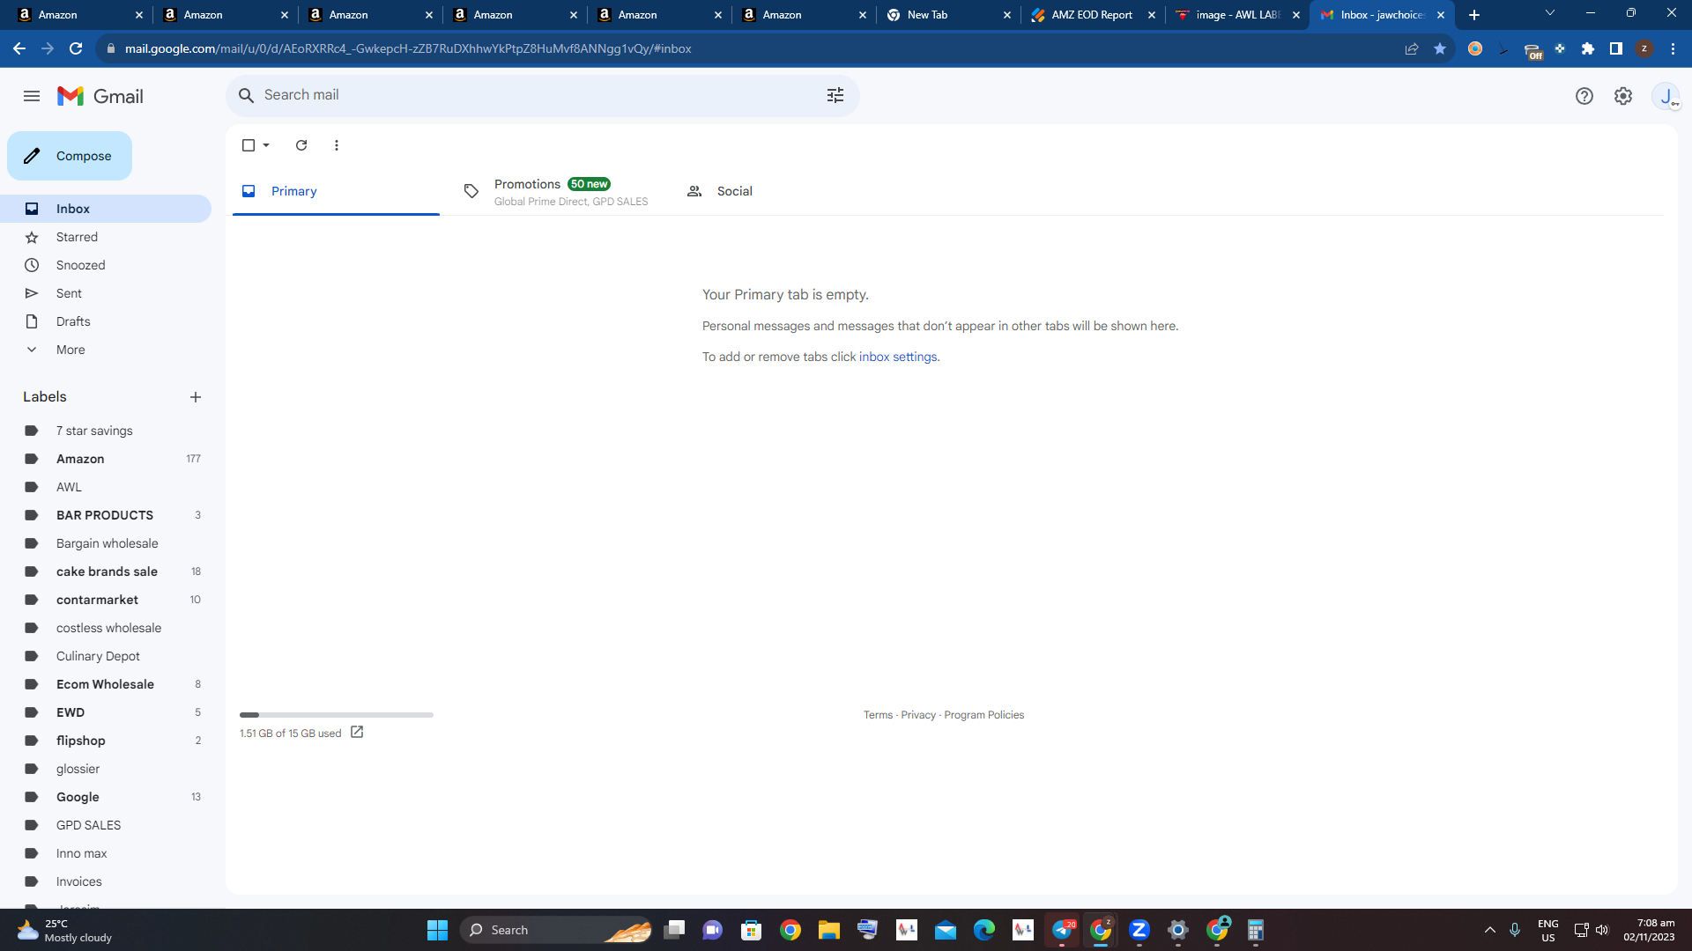Open the Amazon label
This screenshot has width=1692, height=951.
click(x=106, y=459)
